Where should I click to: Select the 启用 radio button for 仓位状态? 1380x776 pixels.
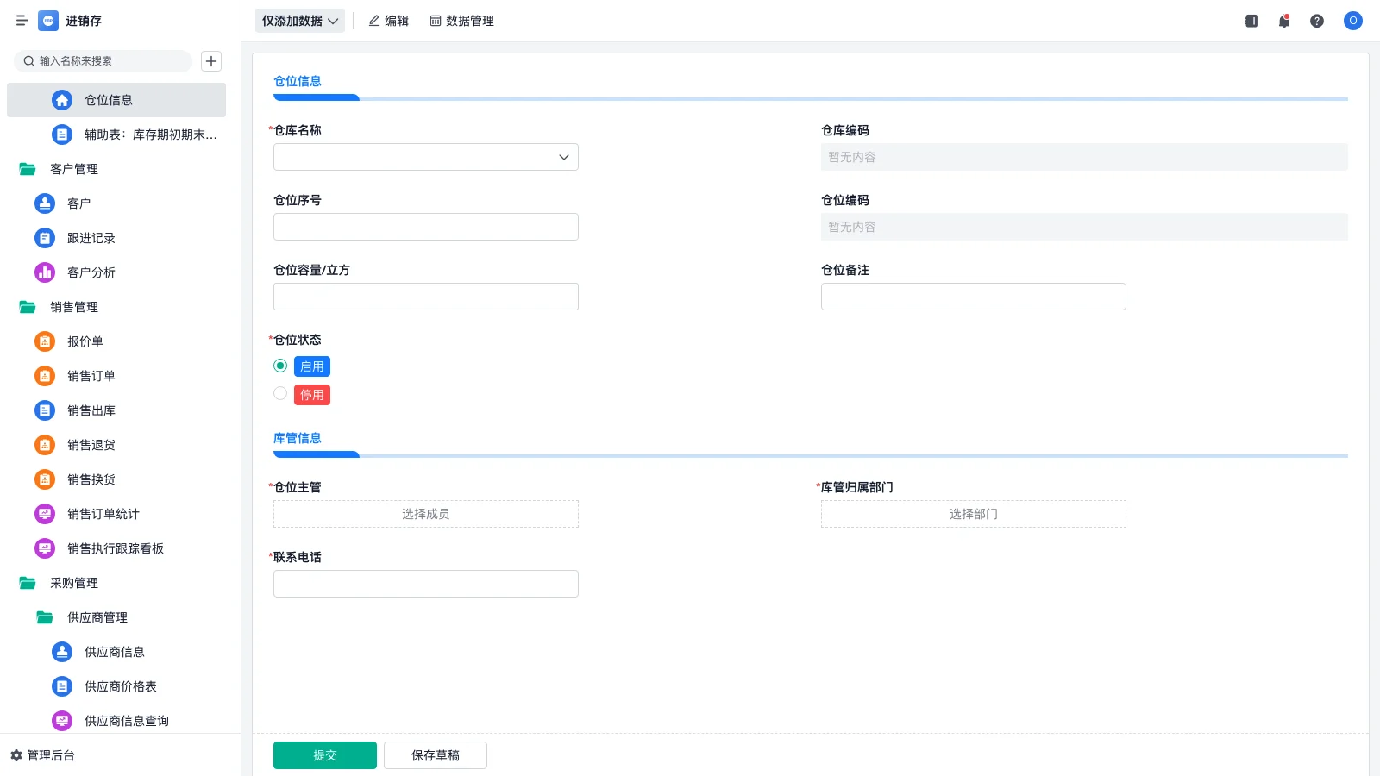279,366
